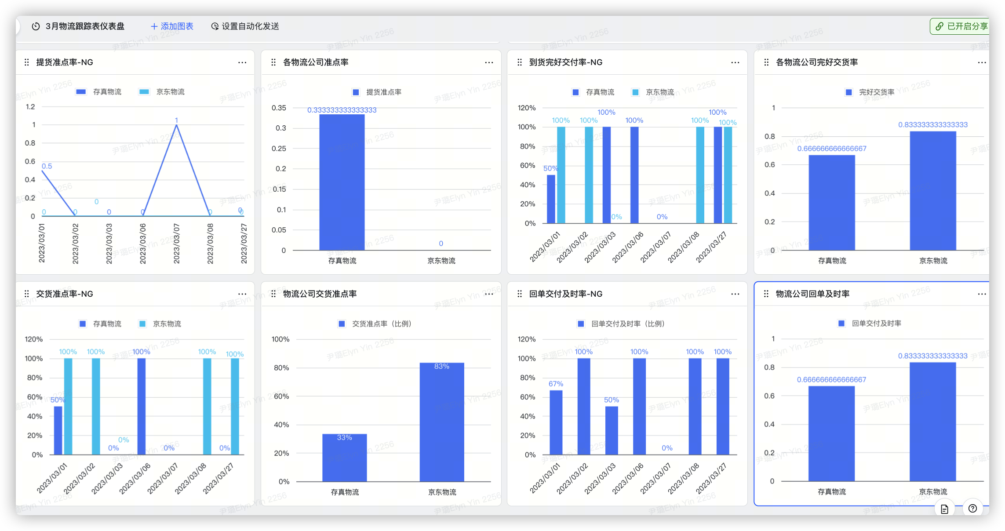Click the drag handle of 提货准点率-NG chart
This screenshot has width=1005, height=531.
pyautogui.click(x=27, y=62)
